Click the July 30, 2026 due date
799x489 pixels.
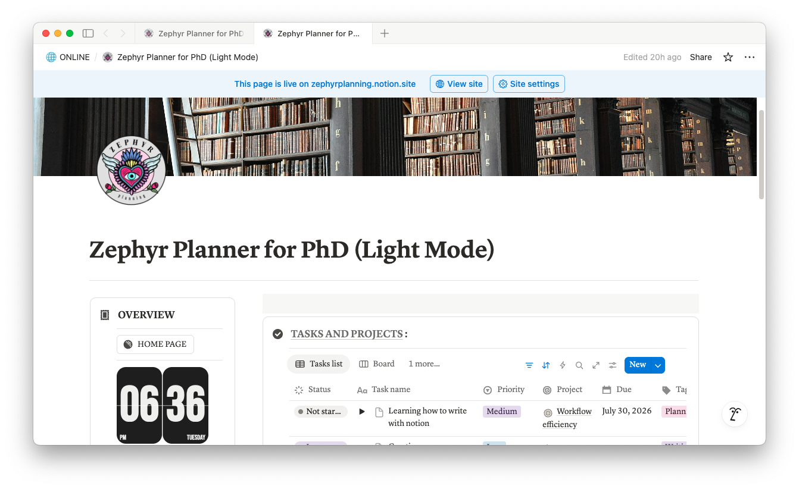627,411
